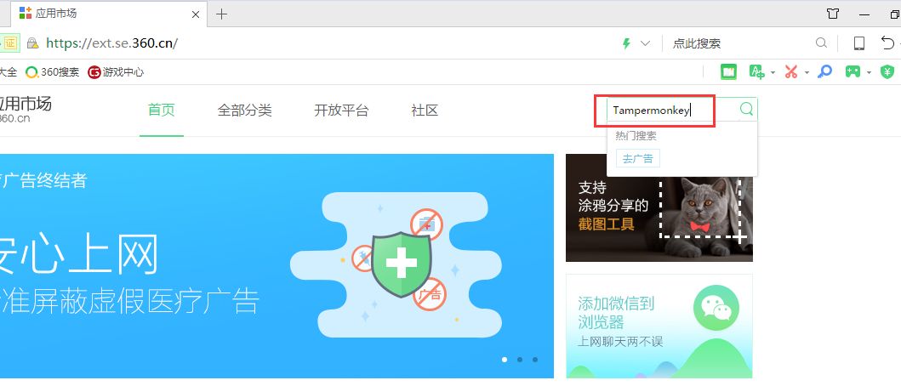Image resolution: width=901 pixels, height=386 pixels.
Task: Select first carousel dot indicator
Action: click(x=505, y=360)
